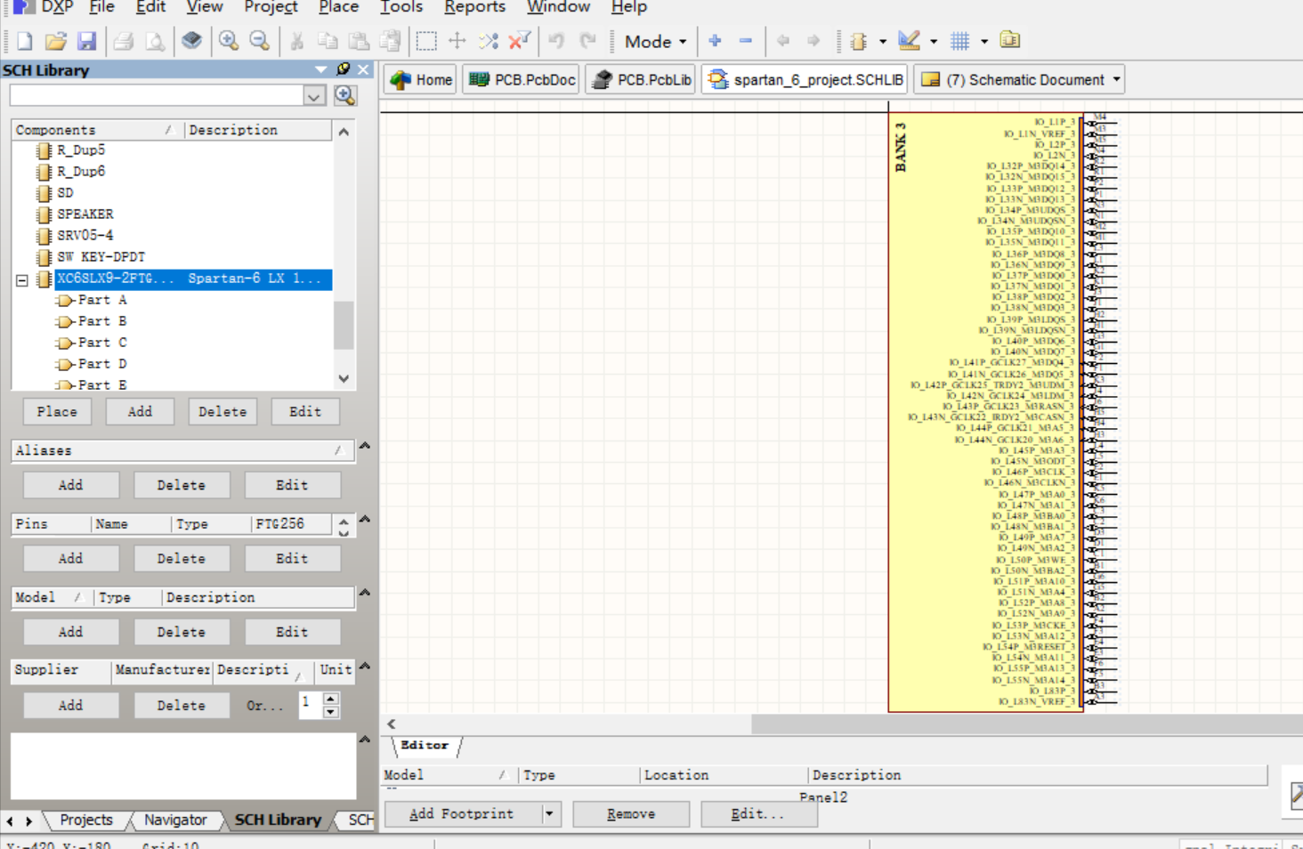Open the Schematic Document tab dropdown
The height and width of the screenshot is (849, 1303).
1117,79
